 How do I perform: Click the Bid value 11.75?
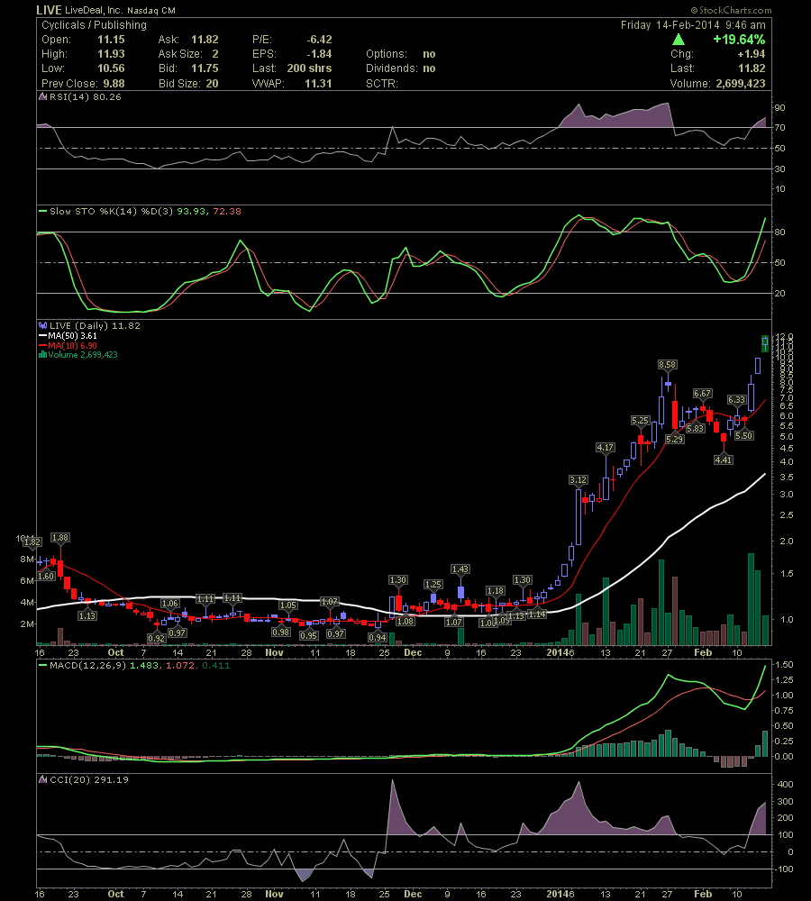click(205, 68)
